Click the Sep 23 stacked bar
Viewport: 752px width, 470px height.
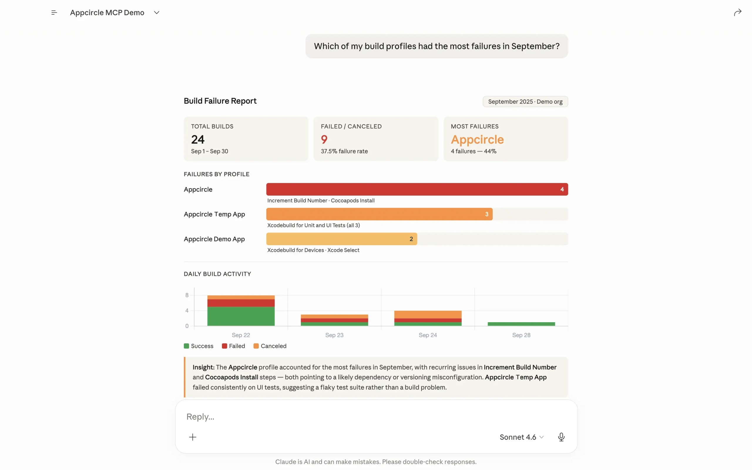[334, 320]
